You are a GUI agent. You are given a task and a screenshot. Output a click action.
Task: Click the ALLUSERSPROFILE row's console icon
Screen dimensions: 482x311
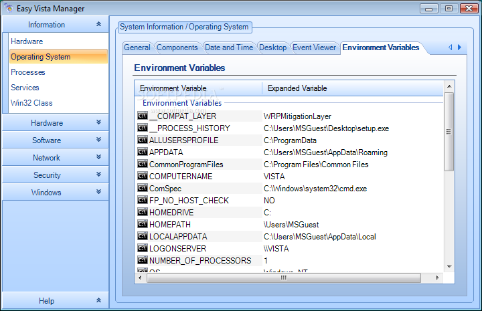point(143,140)
